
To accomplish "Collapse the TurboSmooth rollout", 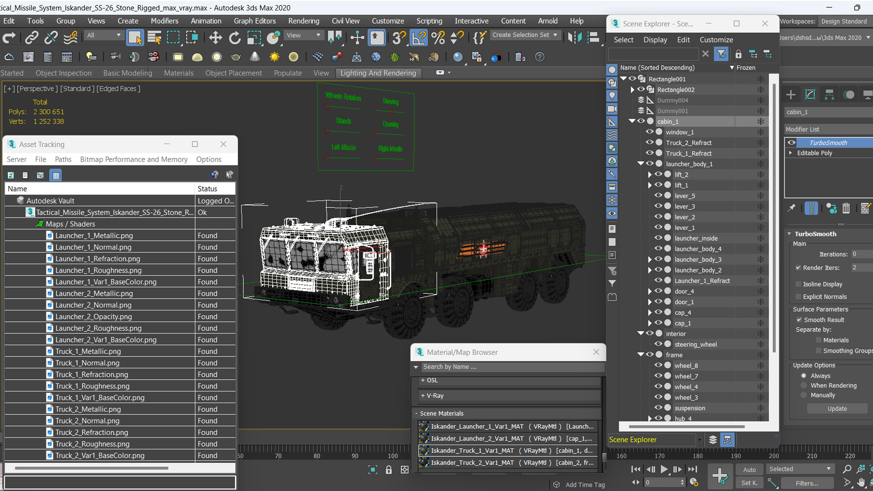I will (x=789, y=234).
